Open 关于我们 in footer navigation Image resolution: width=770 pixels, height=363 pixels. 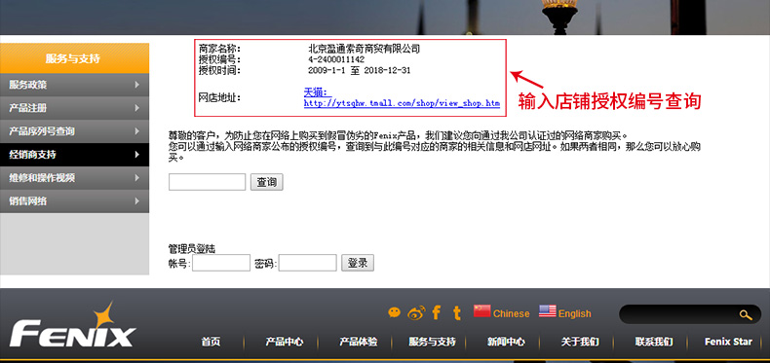click(x=580, y=342)
